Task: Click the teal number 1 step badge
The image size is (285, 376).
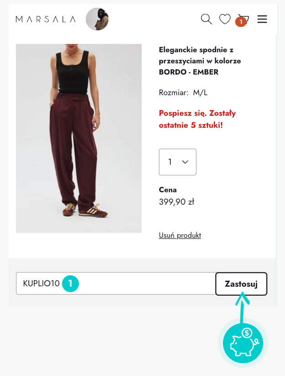Action: (70, 283)
